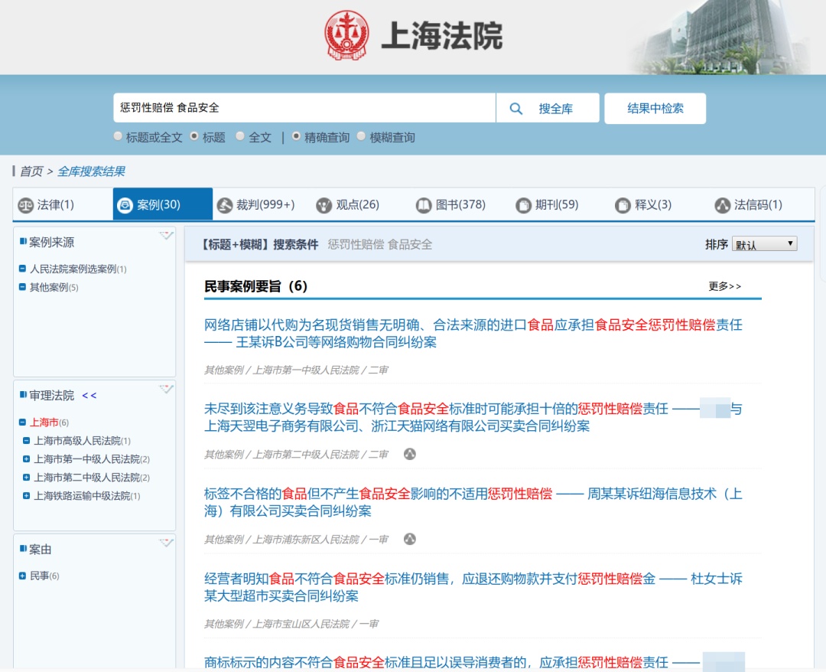The height and width of the screenshot is (672, 826).
Task: Click the magnifier icon in search button
Action: click(515, 109)
